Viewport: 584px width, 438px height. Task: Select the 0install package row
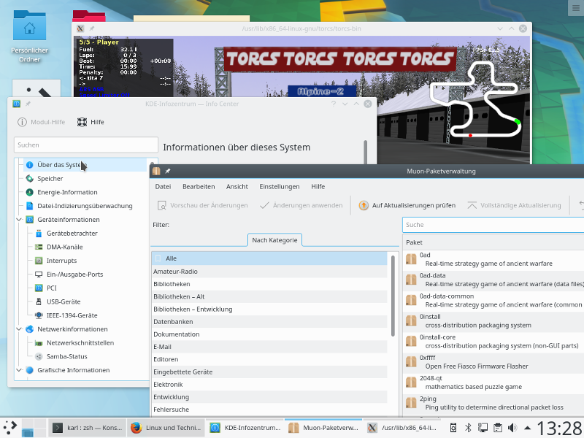[493, 320]
